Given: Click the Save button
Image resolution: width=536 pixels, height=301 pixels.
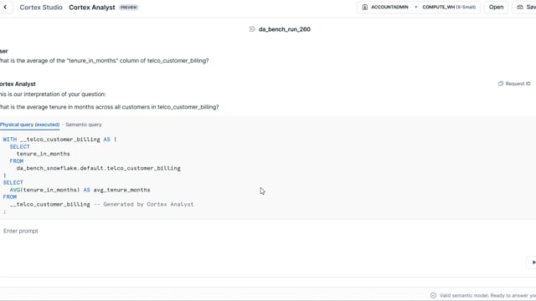Looking at the screenshot, I should click(x=525, y=8).
